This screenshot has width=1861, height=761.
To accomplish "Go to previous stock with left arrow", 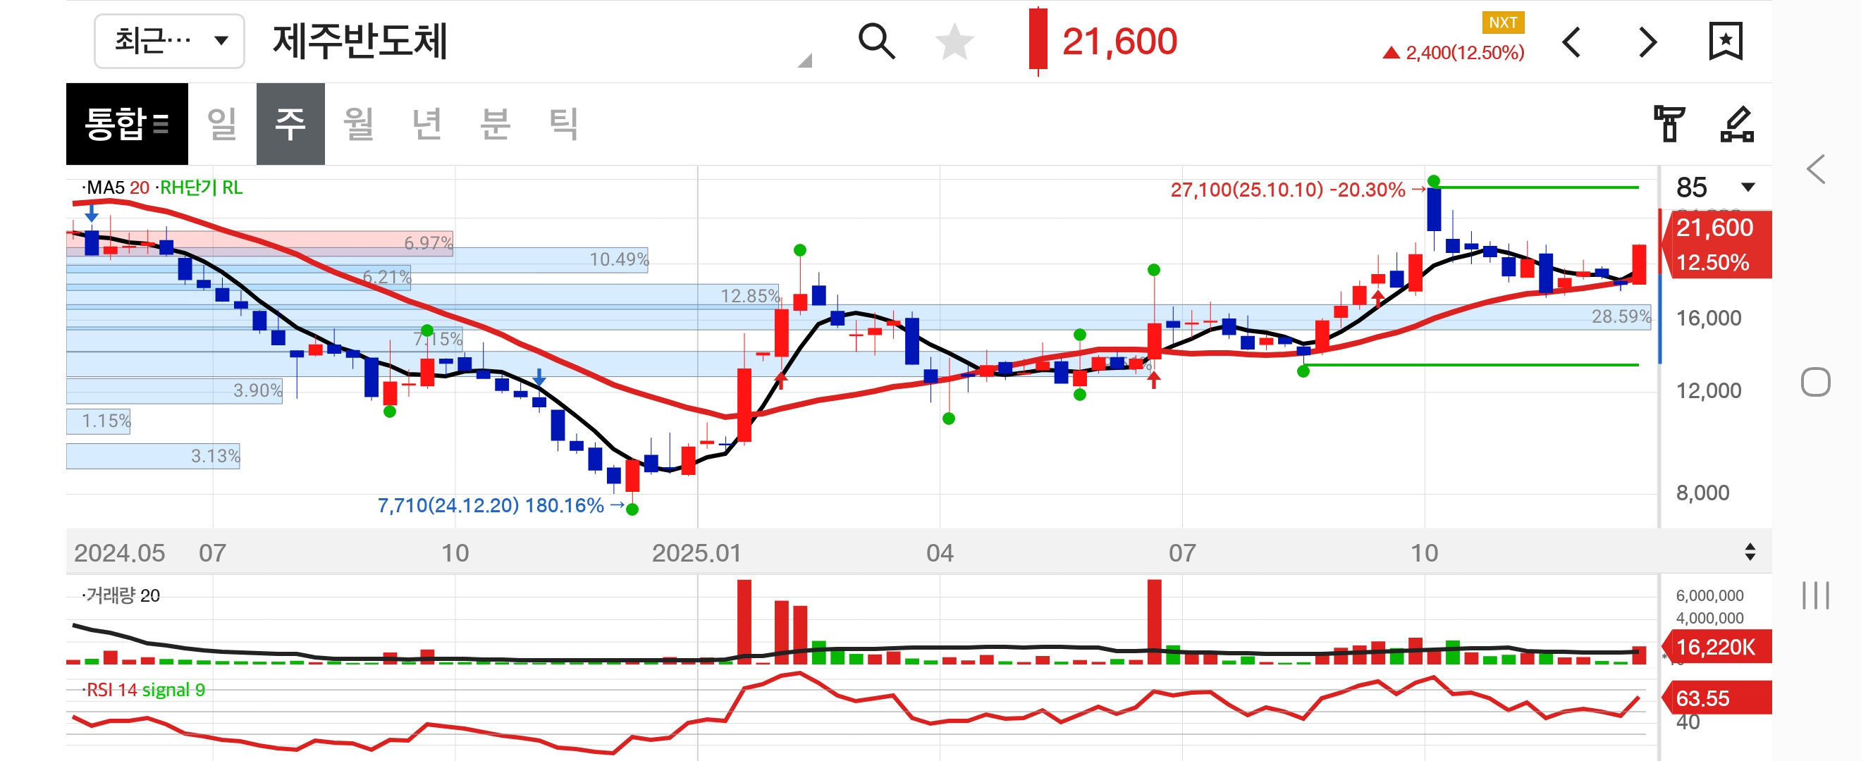I will [x=1571, y=42].
